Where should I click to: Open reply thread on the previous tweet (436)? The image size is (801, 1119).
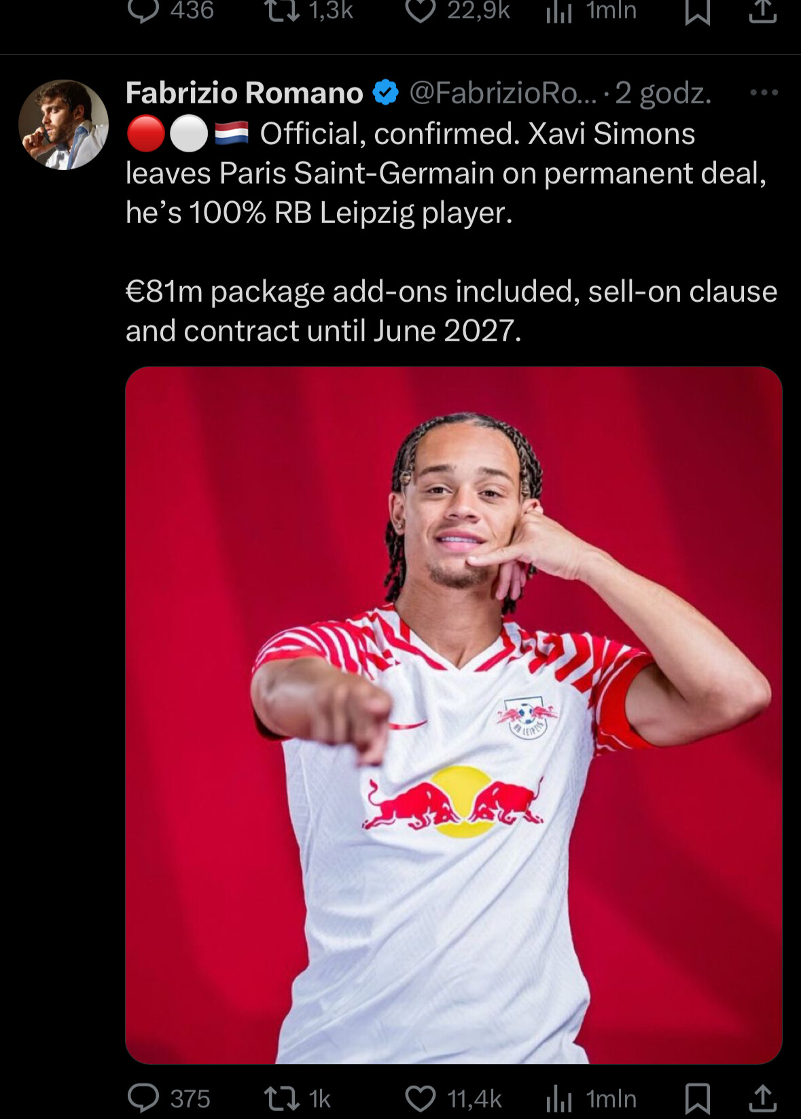[170, 10]
